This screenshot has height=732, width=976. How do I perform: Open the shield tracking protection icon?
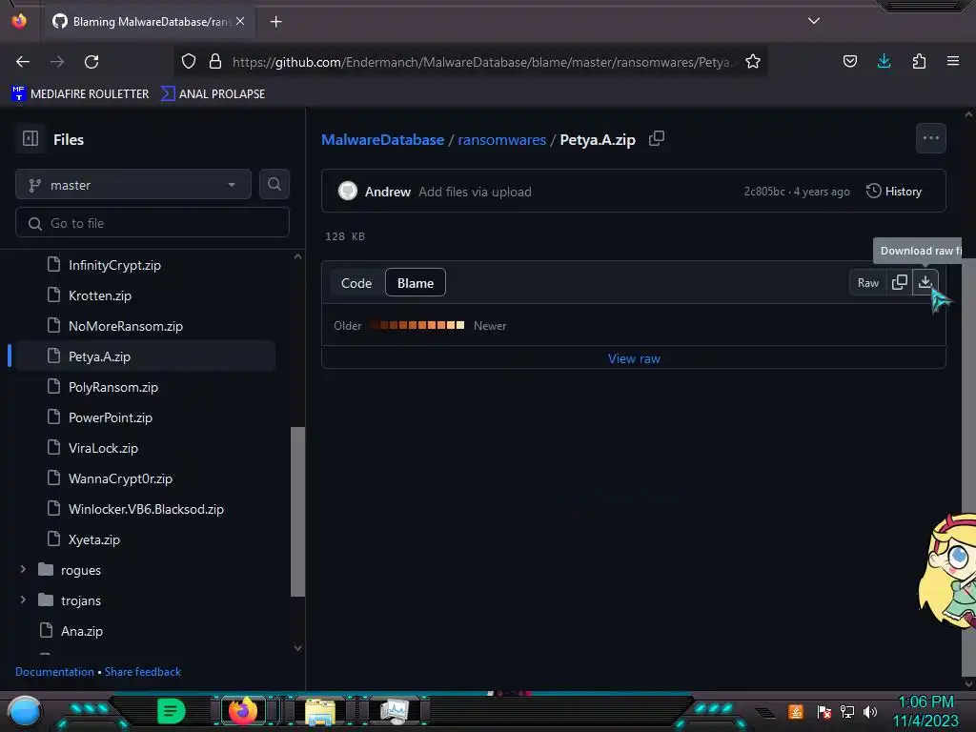(189, 61)
